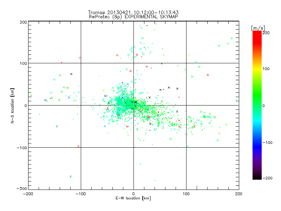Click the colorbar '-200' tick label
This screenshot has width=281, height=211.
[x=267, y=178]
